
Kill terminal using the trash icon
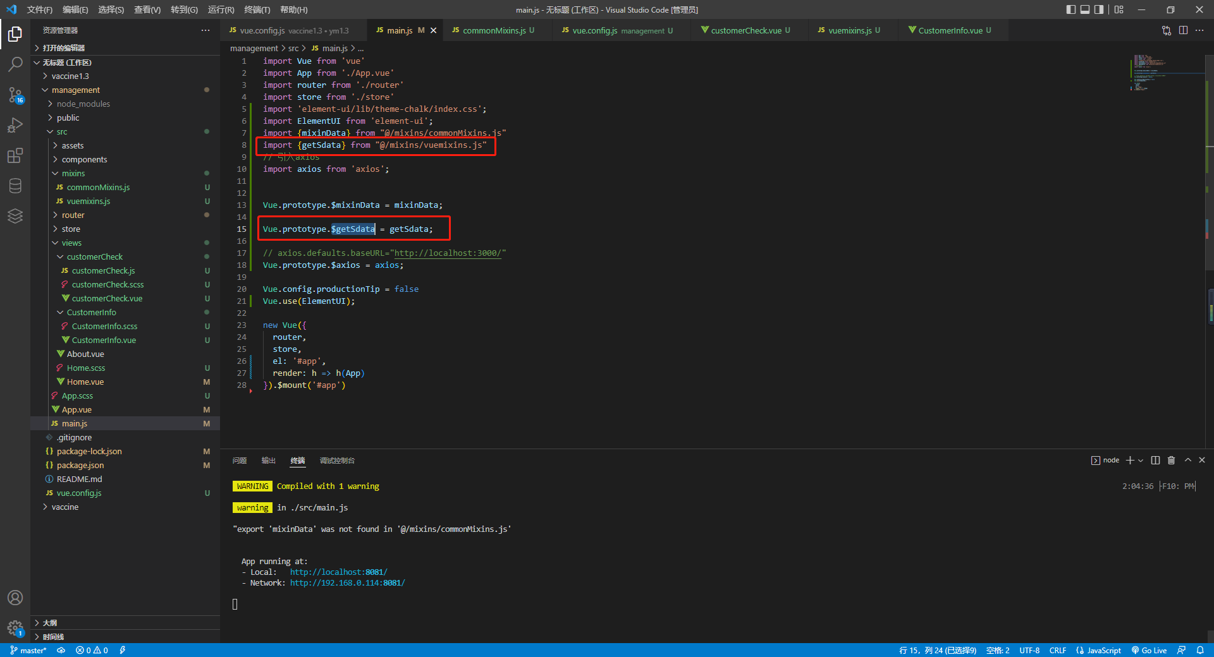tap(1171, 461)
